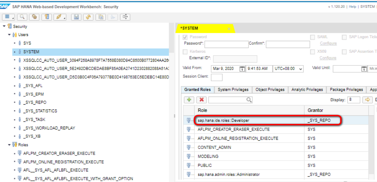Save using the floppy disk icon
This screenshot has width=377, height=182.
coord(76,17)
